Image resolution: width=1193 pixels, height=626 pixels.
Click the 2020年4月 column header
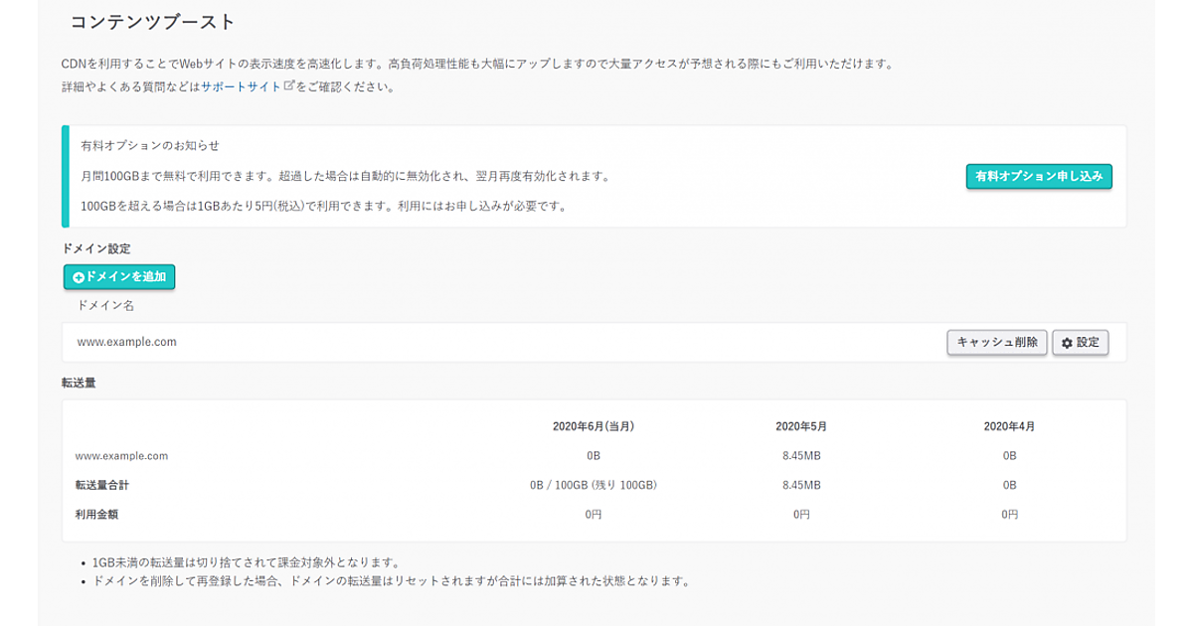point(1009,426)
